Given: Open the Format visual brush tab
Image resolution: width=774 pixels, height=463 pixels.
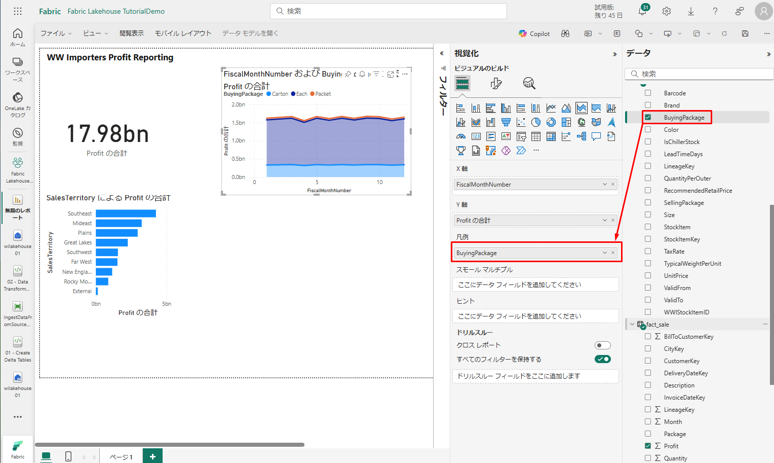Looking at the screenshot, I should coord(496,83).
